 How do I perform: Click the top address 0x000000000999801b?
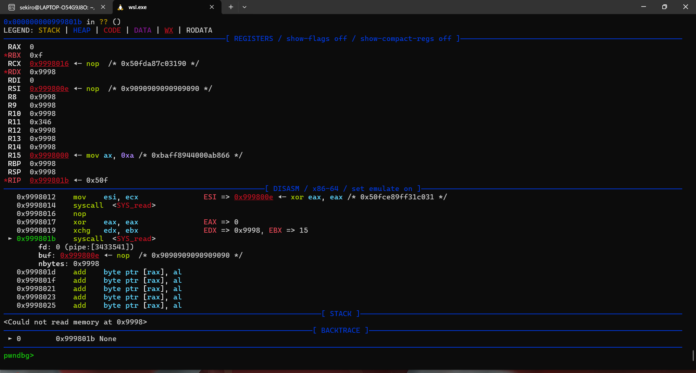point(43,22)
